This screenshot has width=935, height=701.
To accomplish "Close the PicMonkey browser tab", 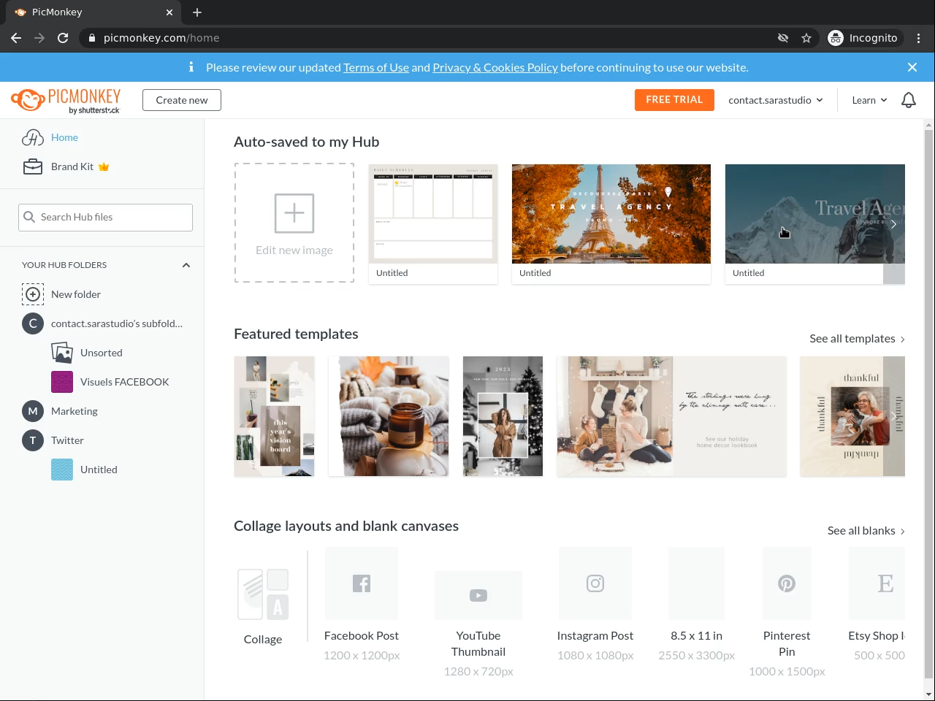I will [169, 12].
